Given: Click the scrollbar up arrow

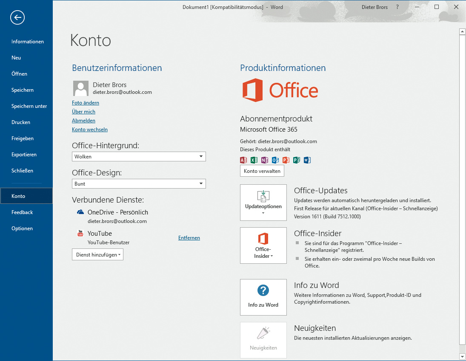Looking at the screenshot, I should (462, 31).
